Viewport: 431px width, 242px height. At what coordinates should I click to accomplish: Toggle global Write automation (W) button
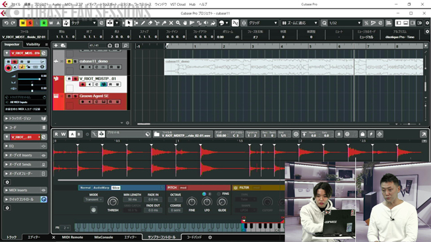(x=51, y=23)
